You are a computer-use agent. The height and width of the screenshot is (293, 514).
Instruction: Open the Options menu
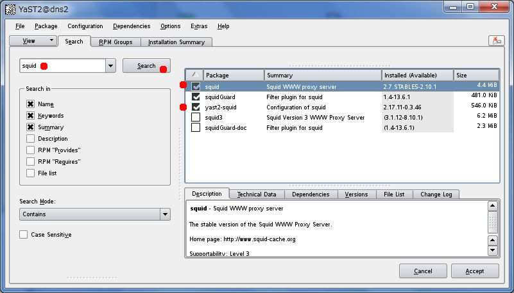[171, 26]
